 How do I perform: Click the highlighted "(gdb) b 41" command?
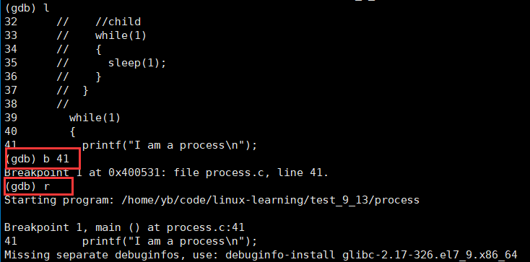click(x=37, y=159)
